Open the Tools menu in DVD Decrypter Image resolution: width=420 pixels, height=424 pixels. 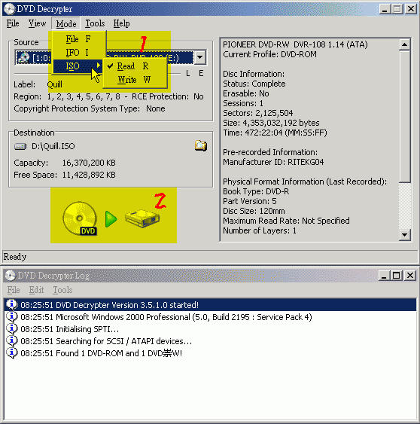[95, 23]
